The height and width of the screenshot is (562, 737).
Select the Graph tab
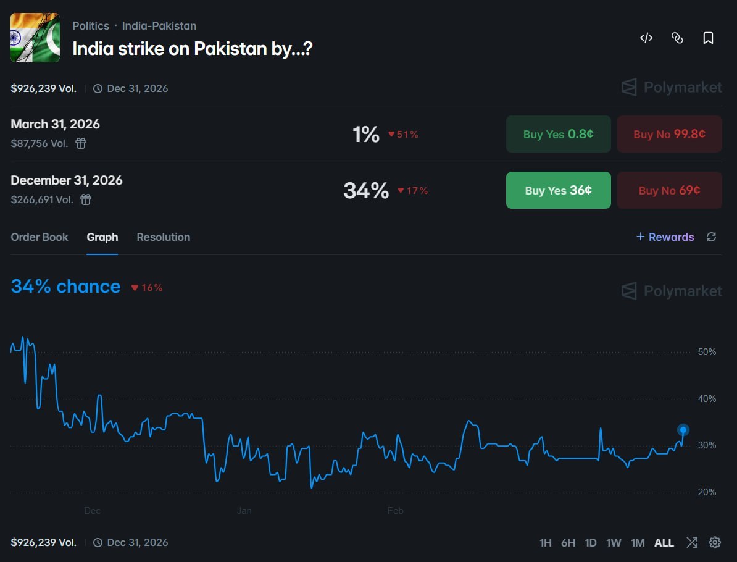(x=102, y=237)
